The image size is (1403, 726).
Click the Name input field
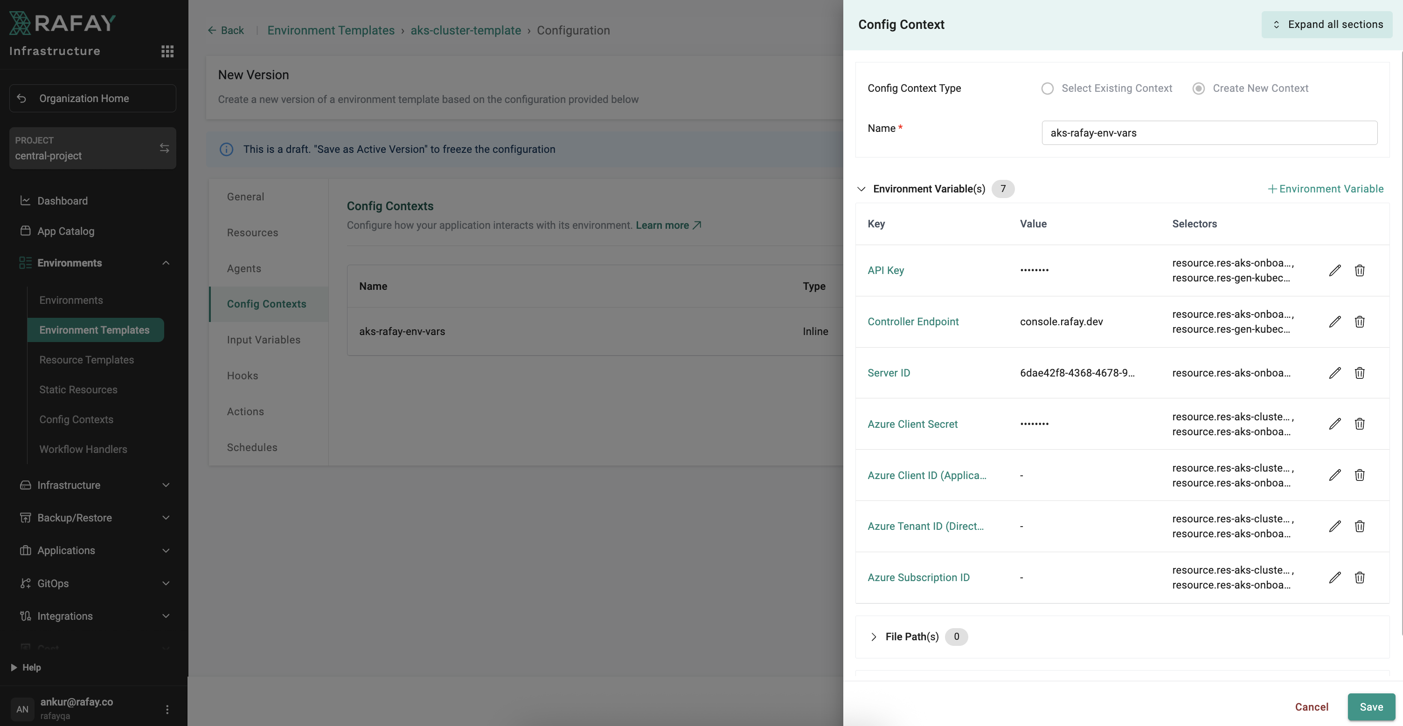[1209, 133]
